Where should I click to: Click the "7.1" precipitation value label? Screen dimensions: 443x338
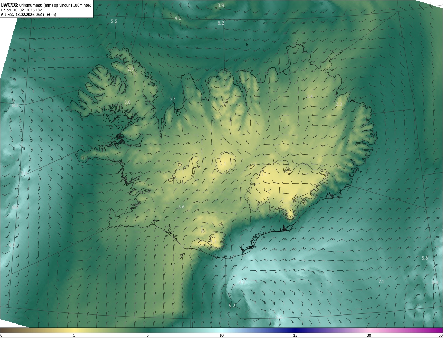click(381, 281)
